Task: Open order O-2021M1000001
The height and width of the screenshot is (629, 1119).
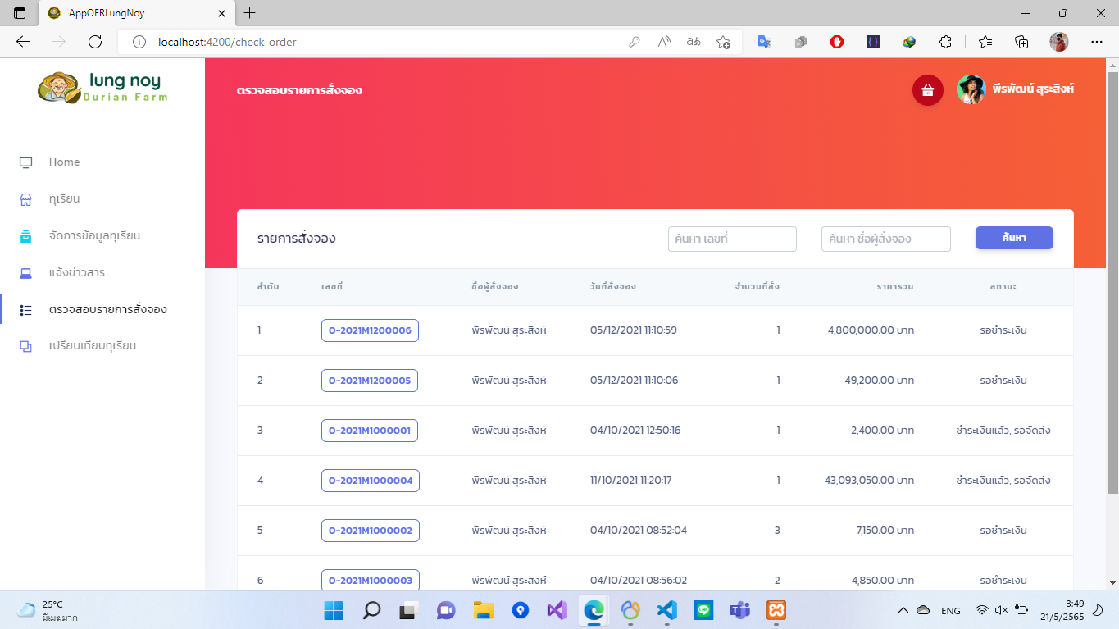Action: [x=370, y=431]
